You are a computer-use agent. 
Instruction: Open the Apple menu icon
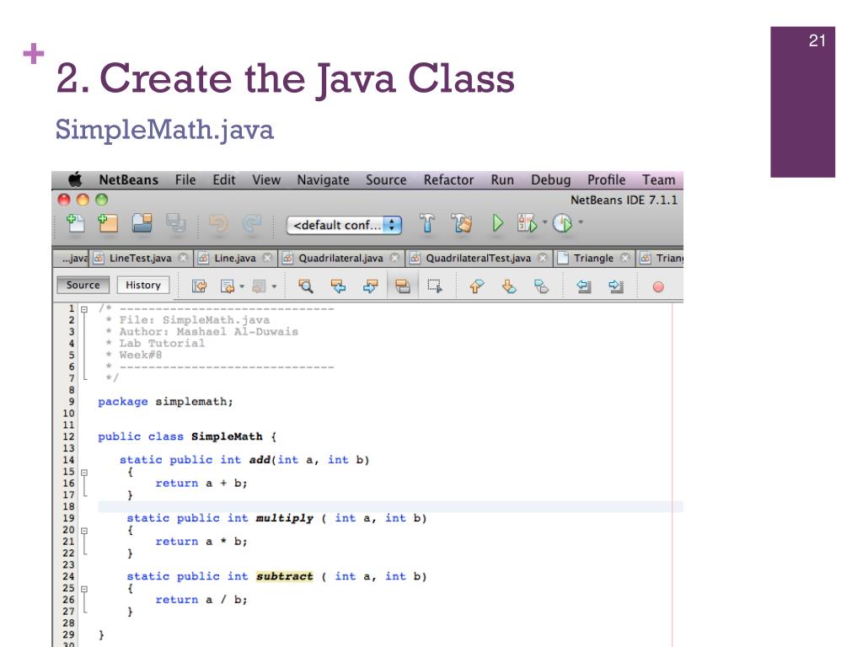75,179
